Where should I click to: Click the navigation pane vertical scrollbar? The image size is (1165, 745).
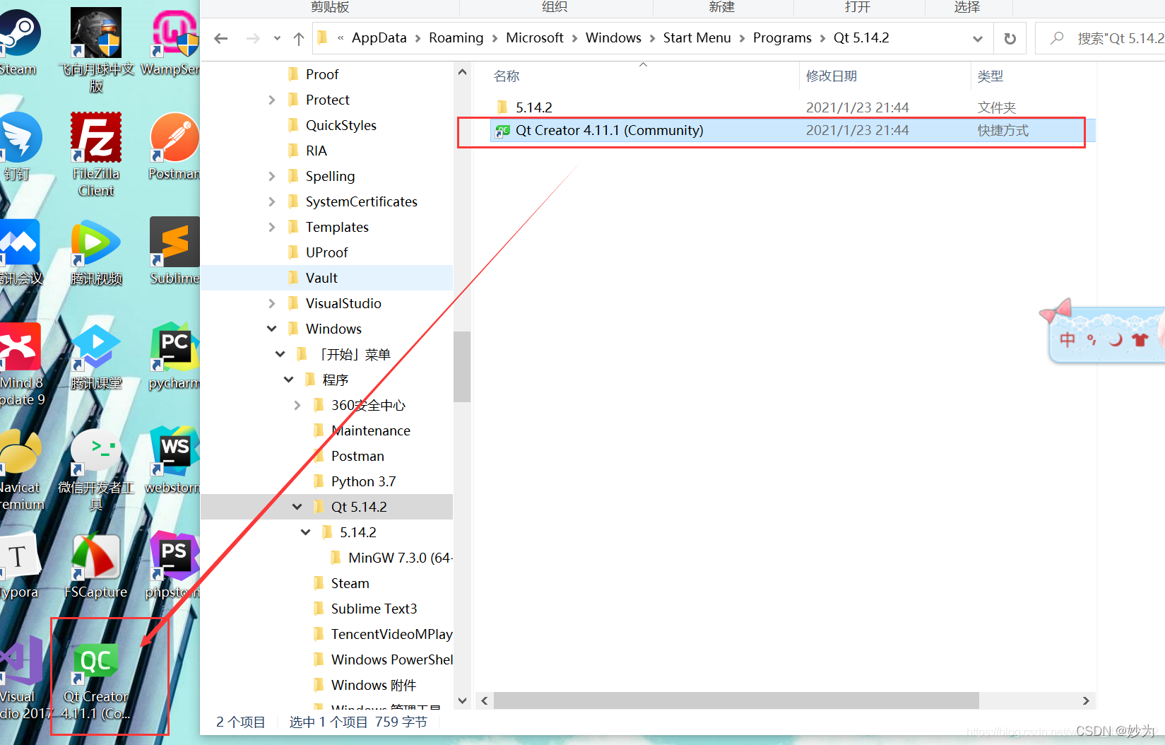coord(462,367)
